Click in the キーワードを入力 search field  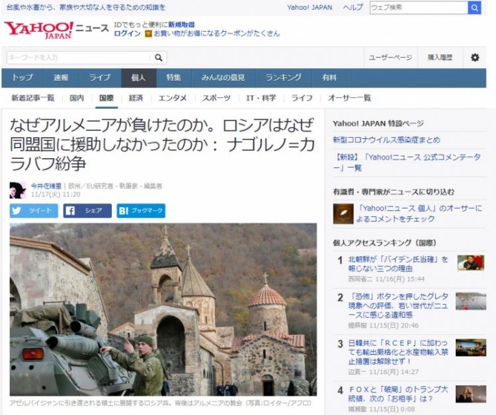coord(78,58)
